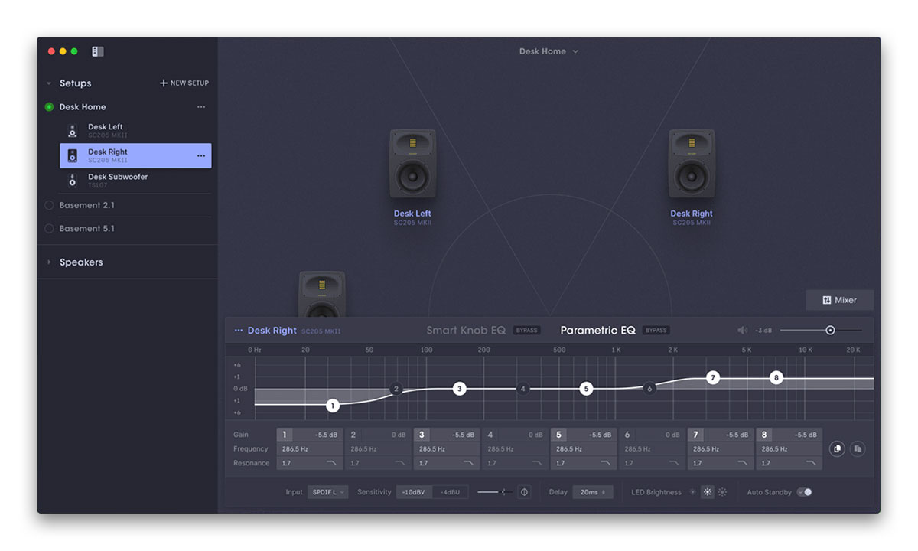
Task: Select the Basement 2.1 setup radio
Action: click(50, 205)
